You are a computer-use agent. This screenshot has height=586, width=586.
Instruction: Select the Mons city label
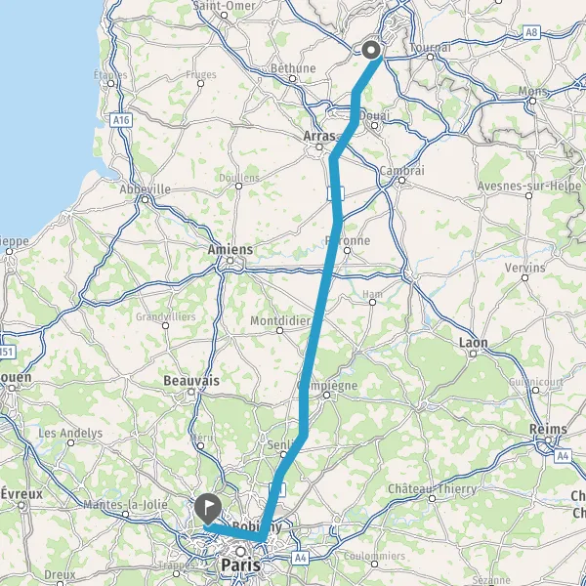(x=533, y=91)
